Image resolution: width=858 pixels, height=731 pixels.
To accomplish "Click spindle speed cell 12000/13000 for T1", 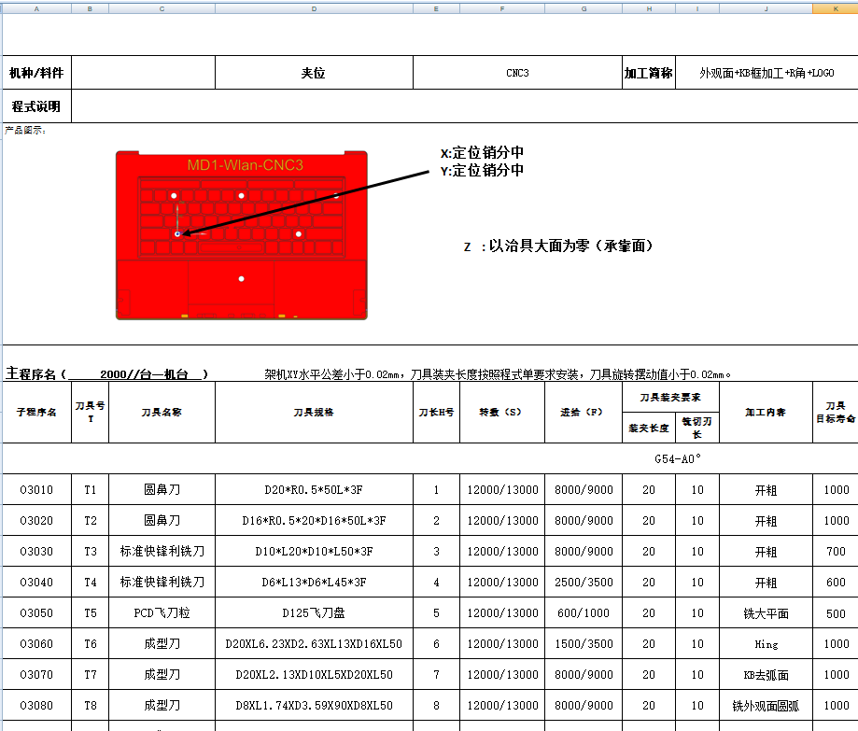I will (x=502, y=489).
